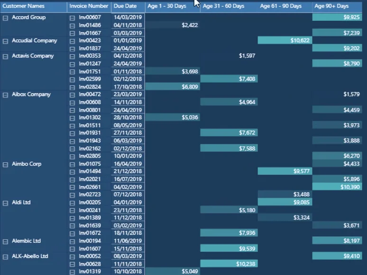
Task: Collapse the Actavis Company customer row
Action: click(x=5, y=56)
